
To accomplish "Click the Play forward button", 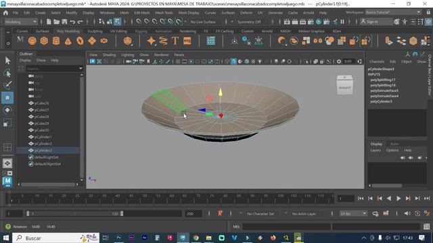I will tap(398, 198).
